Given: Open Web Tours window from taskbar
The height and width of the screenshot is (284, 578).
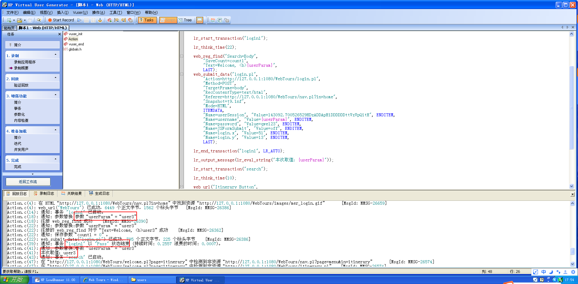Looking at the screenshot, I should (x=104, y=280).
